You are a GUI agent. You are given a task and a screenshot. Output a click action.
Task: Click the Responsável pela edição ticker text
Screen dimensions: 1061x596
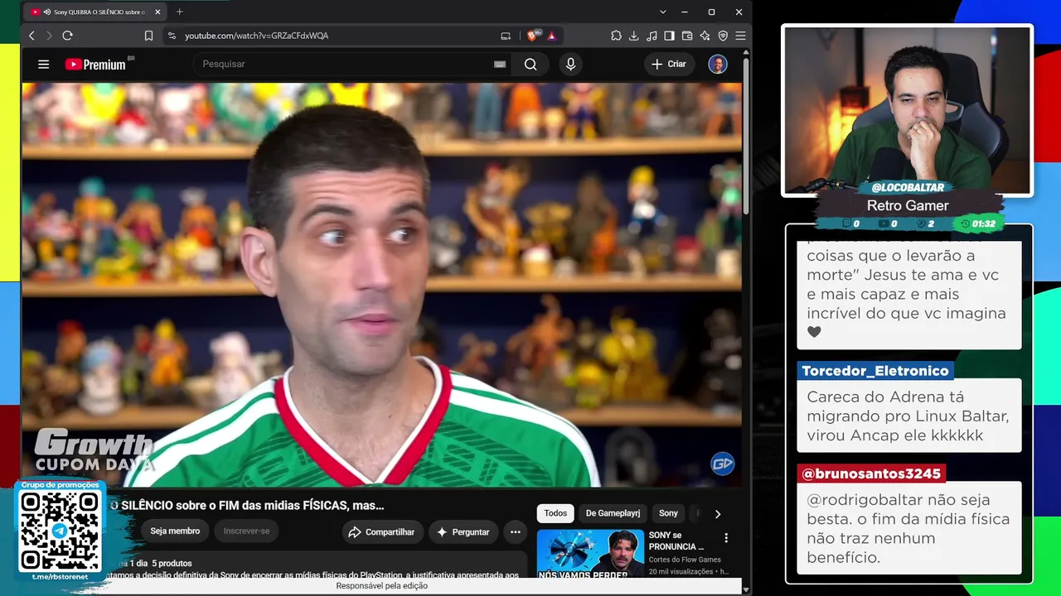coord(382,586)
